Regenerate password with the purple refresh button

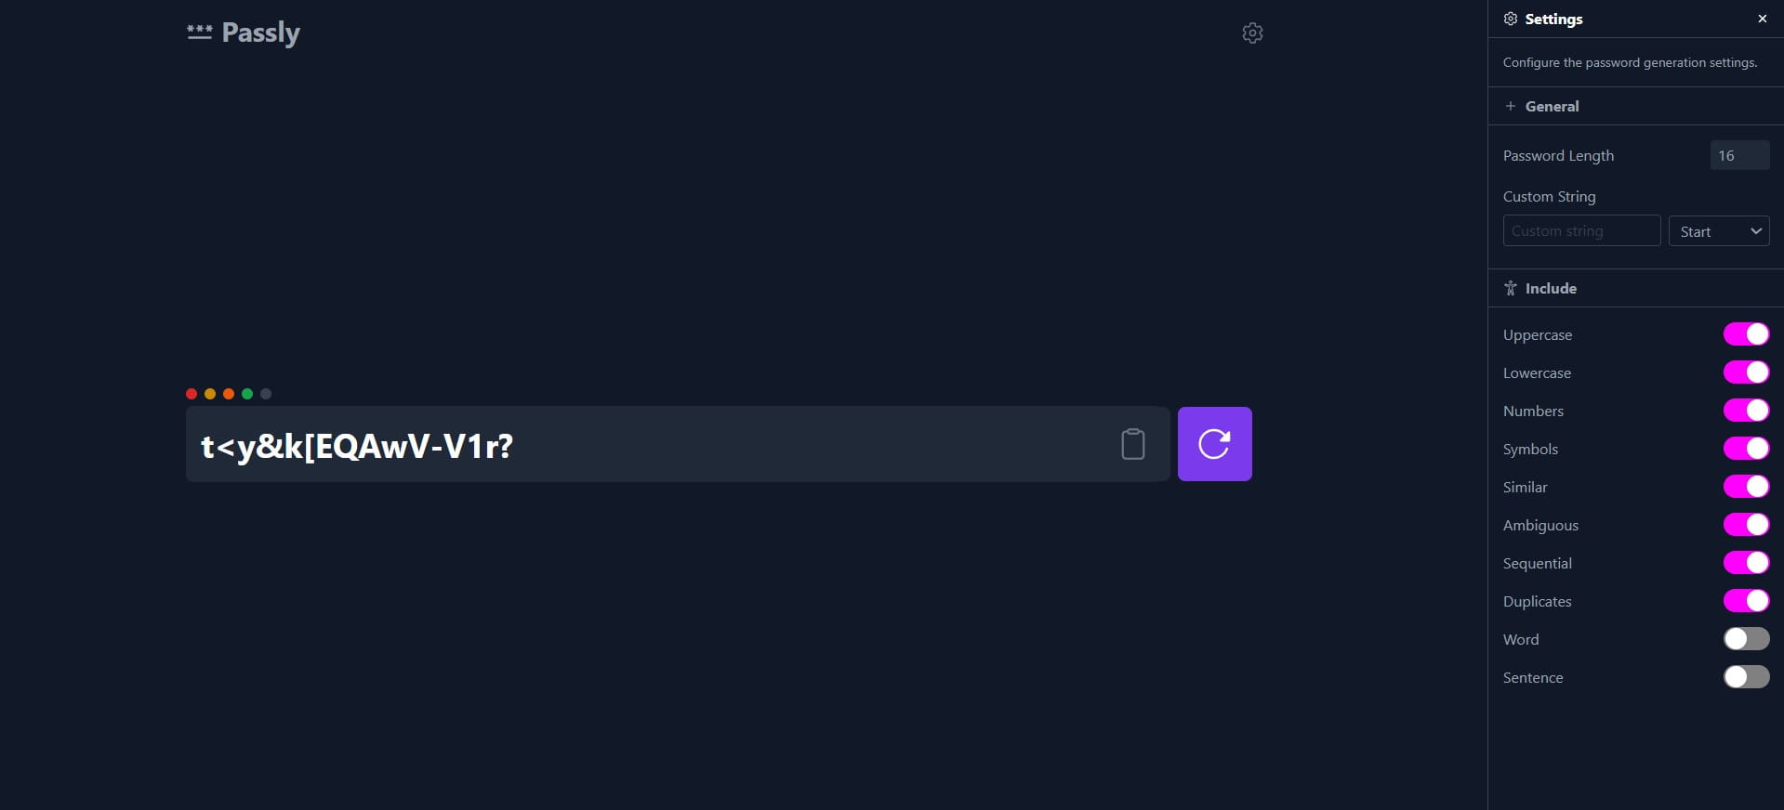click(x=1214, y=444)
